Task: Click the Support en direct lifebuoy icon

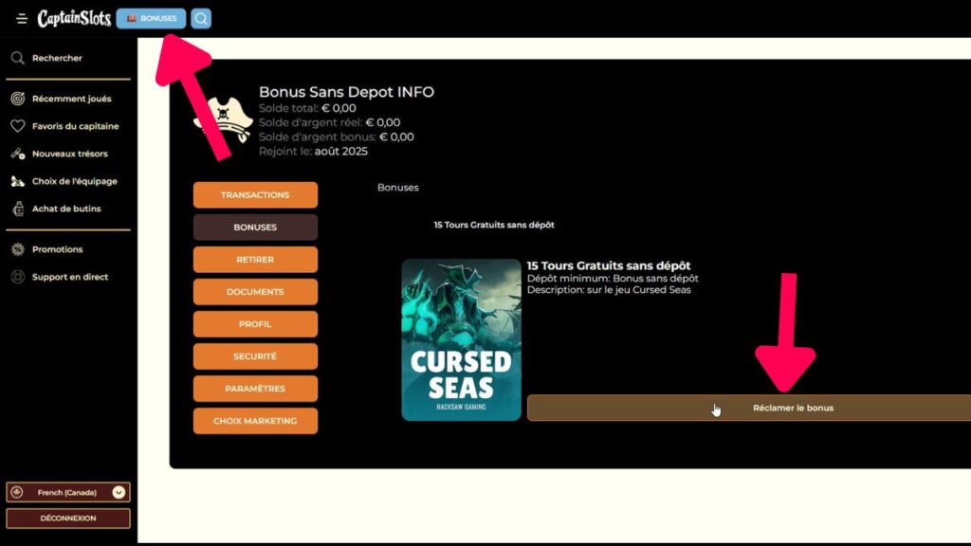Action: [x=18, y=277]
